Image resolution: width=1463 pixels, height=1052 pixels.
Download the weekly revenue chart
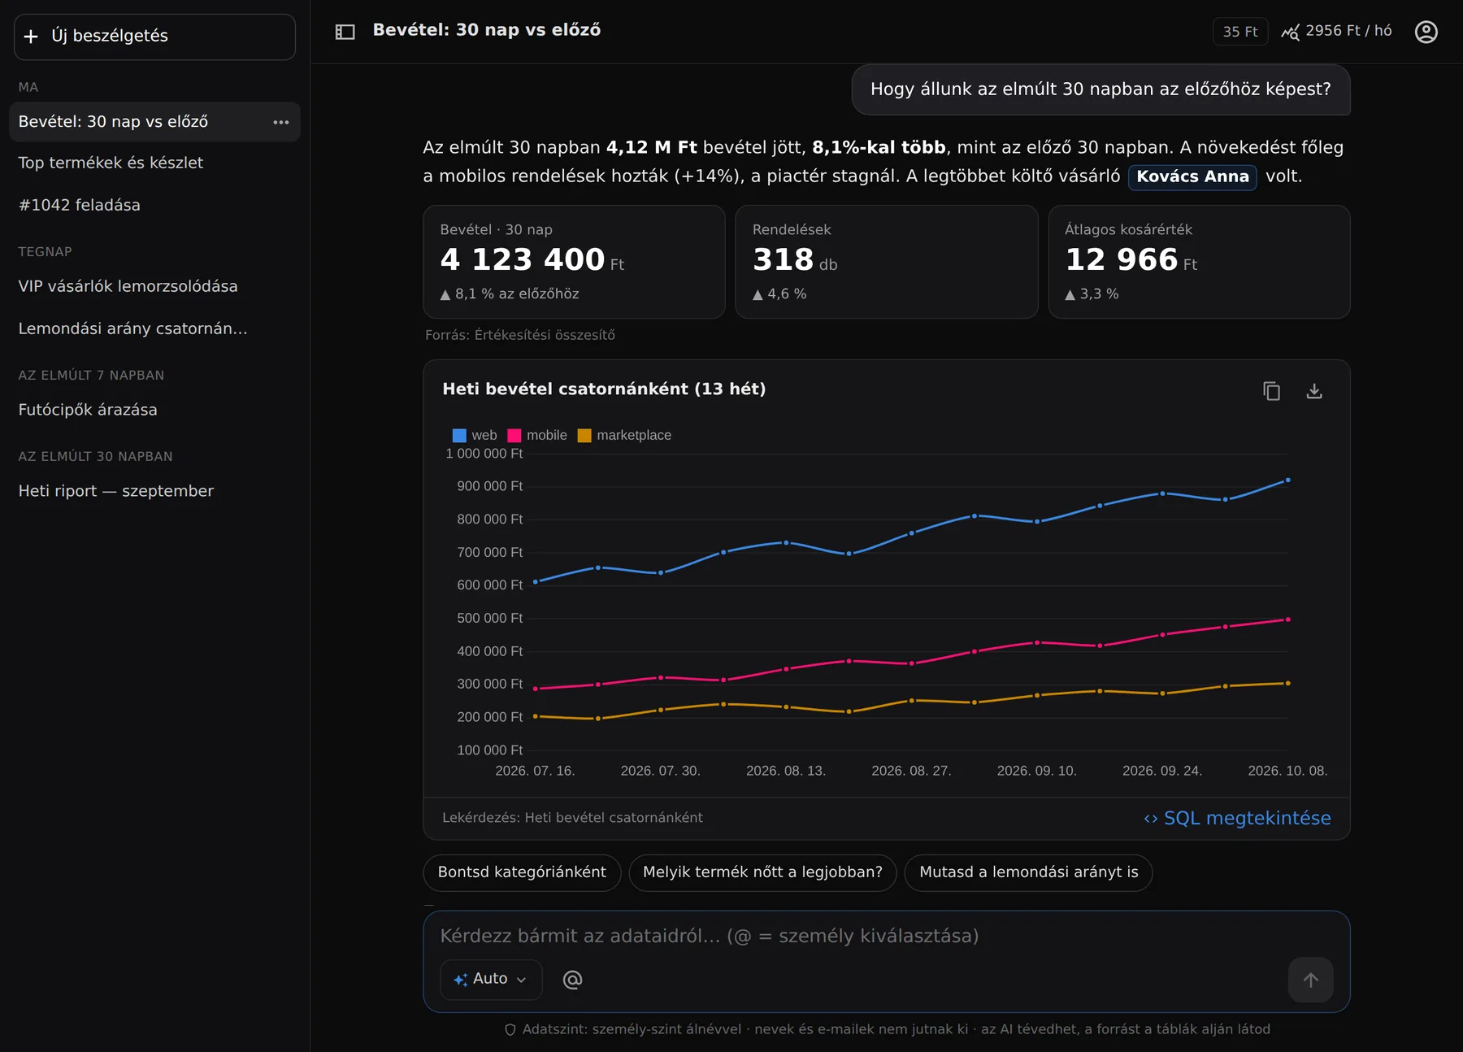pyautogui.click(x=1313, y=391)
